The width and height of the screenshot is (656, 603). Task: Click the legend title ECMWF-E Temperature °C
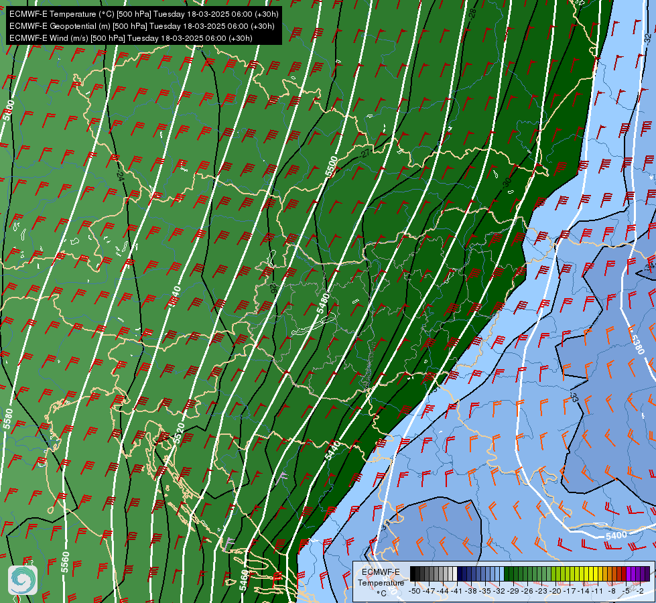[381, 582]
